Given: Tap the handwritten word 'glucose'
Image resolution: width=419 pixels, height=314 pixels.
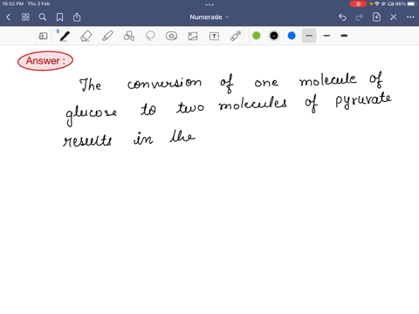Looking at the screenshot, I should [x=91, y=114].
